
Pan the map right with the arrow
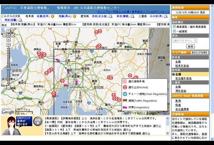[13, 35]
